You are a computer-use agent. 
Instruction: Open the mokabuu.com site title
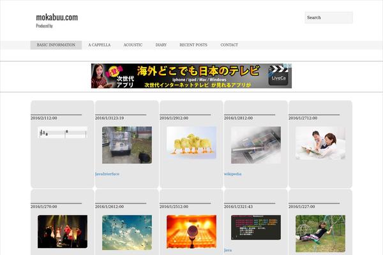point(57,17)
